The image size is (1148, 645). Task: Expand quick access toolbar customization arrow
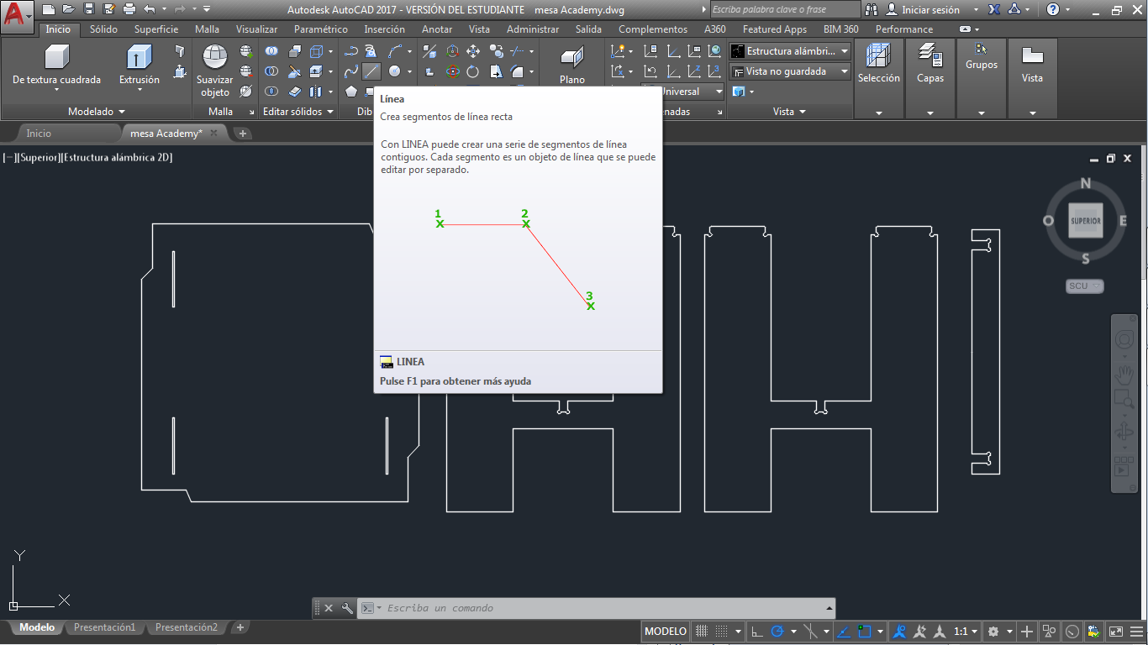click(x=207, y=9)
